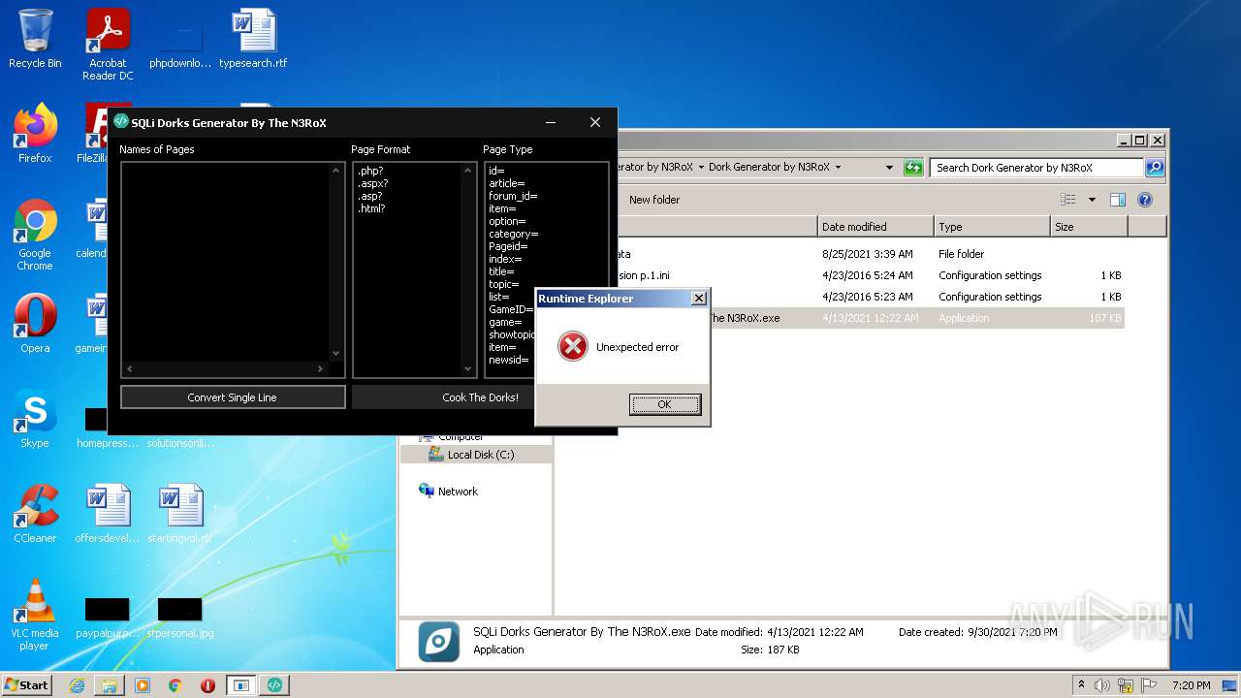Open Windows Explorer from the taskbar
The height and width of the screenshot is (698, 1241).
pyautogui.click(x=110, y=685)
